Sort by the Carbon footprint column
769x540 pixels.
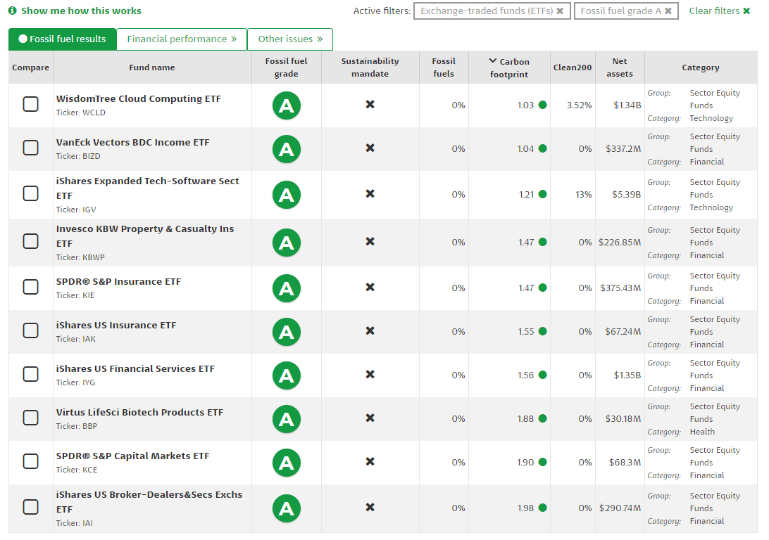510,67
